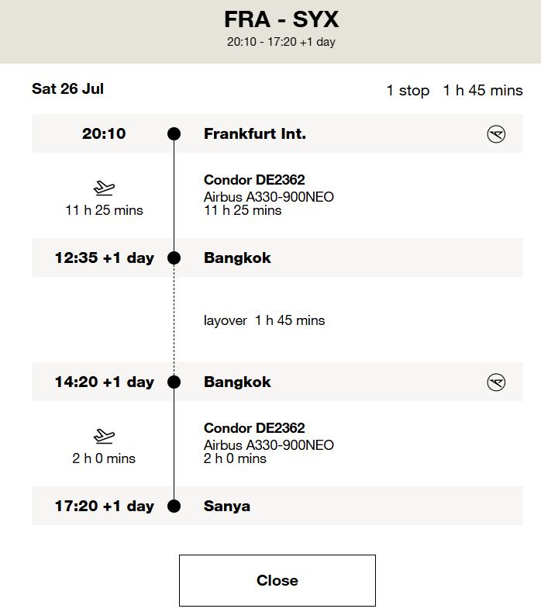Click the Condor logo on Bangkok departure row
Screen dimensions: 541x612
(496, 382)
